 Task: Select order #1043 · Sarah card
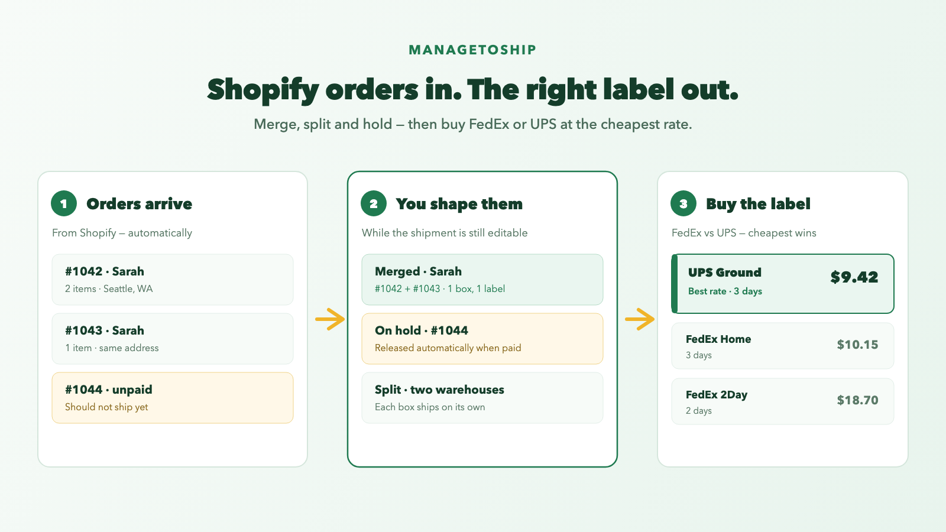pyautogui.click(x=173, y=339)
